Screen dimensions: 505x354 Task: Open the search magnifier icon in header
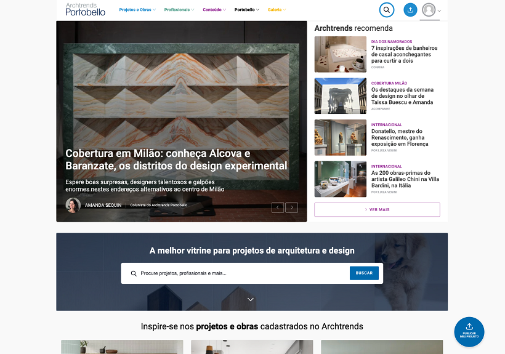tap(387, 10)
